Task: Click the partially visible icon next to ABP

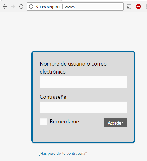Action: click(146, 7)
